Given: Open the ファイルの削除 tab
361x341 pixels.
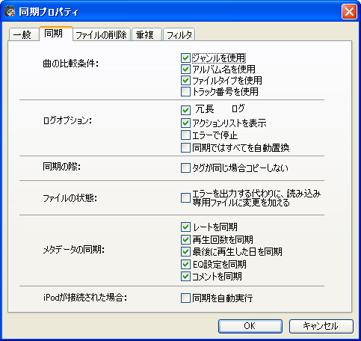Looking at the screenshot, I should click(x=101, y=34).
